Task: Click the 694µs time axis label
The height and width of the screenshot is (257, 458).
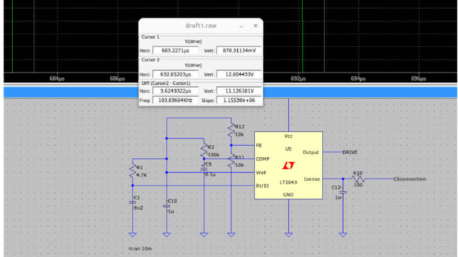Action: 358,78
